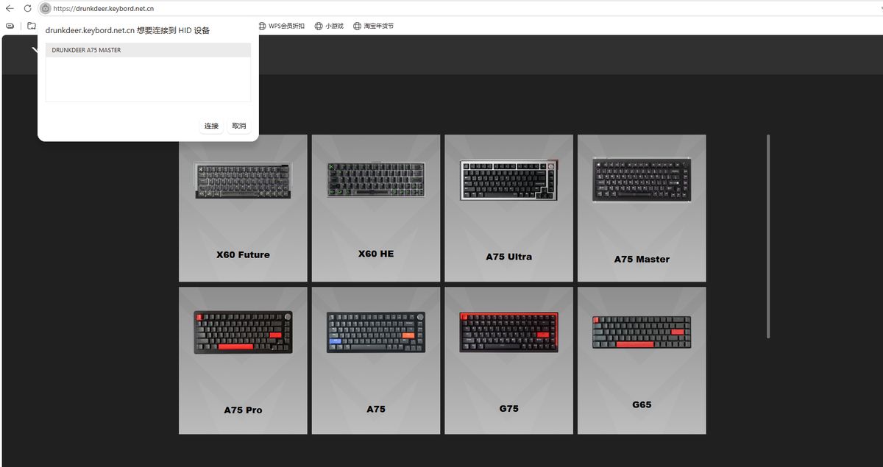Click the 连接 button in HID dialog
The image size is (883, 467).
click(x=211, y=126)
